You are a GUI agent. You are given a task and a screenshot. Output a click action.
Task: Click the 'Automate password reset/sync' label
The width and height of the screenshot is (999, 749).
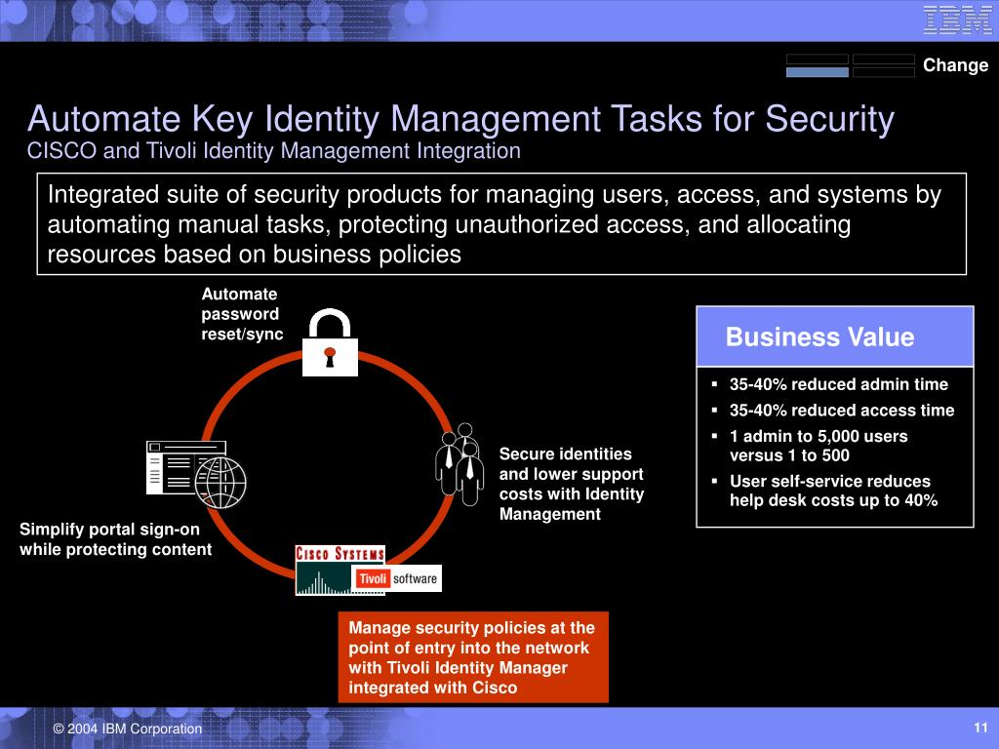click(242, 314)
